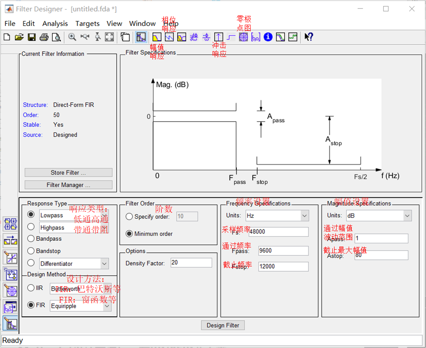Display the Group Delay response

pos(194,37)
